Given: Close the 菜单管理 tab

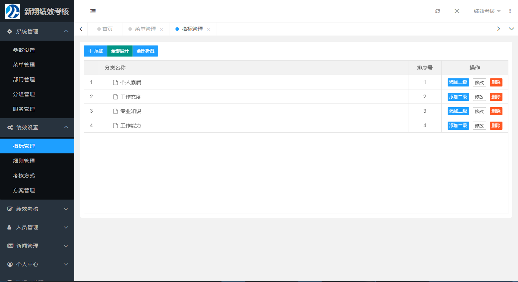Looking at the screenshot, I should (161, 29).
